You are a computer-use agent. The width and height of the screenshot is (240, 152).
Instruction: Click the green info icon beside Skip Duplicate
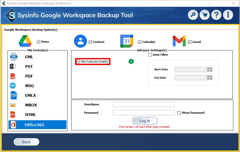pos(131,61)
